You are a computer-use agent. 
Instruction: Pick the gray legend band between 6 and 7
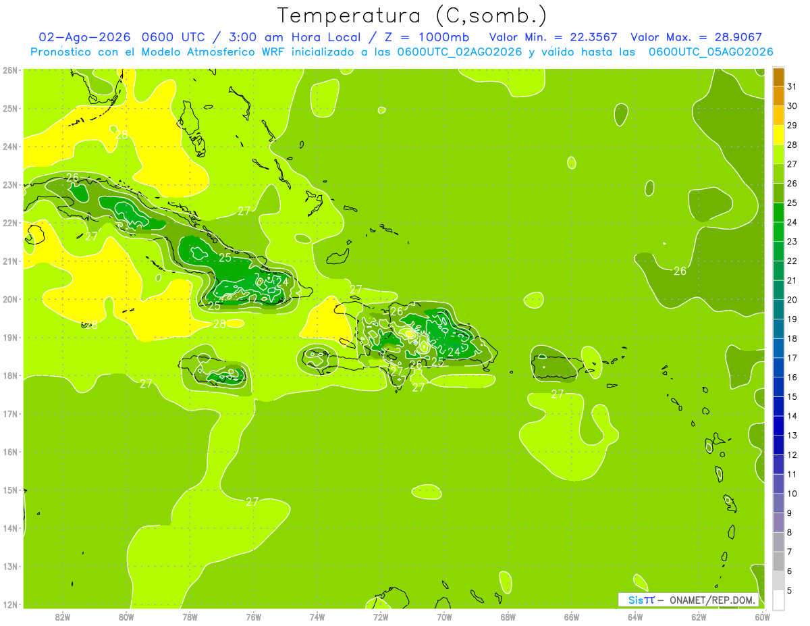pos(778,561)
